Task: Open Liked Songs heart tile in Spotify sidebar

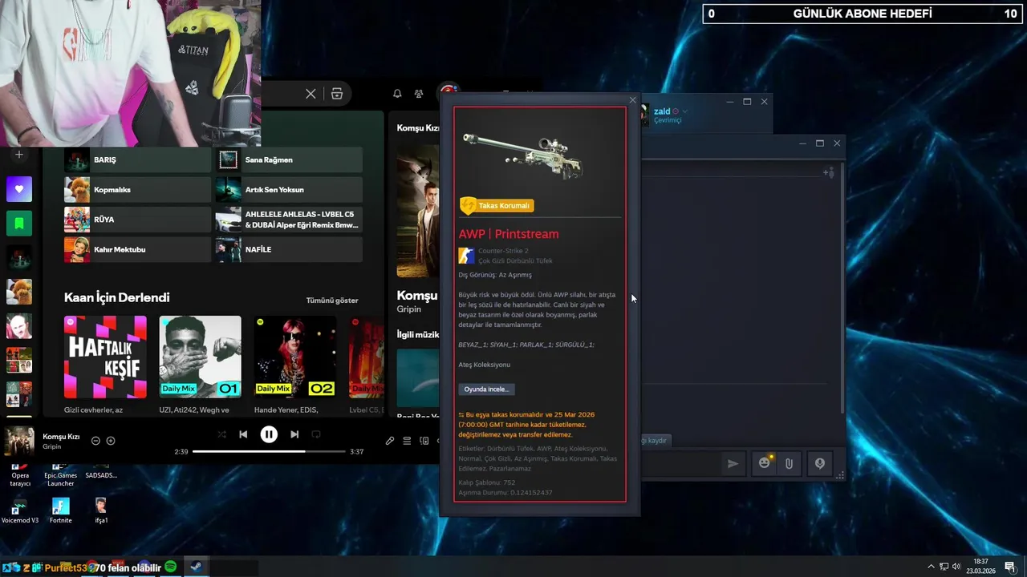Action: (19, 189)
